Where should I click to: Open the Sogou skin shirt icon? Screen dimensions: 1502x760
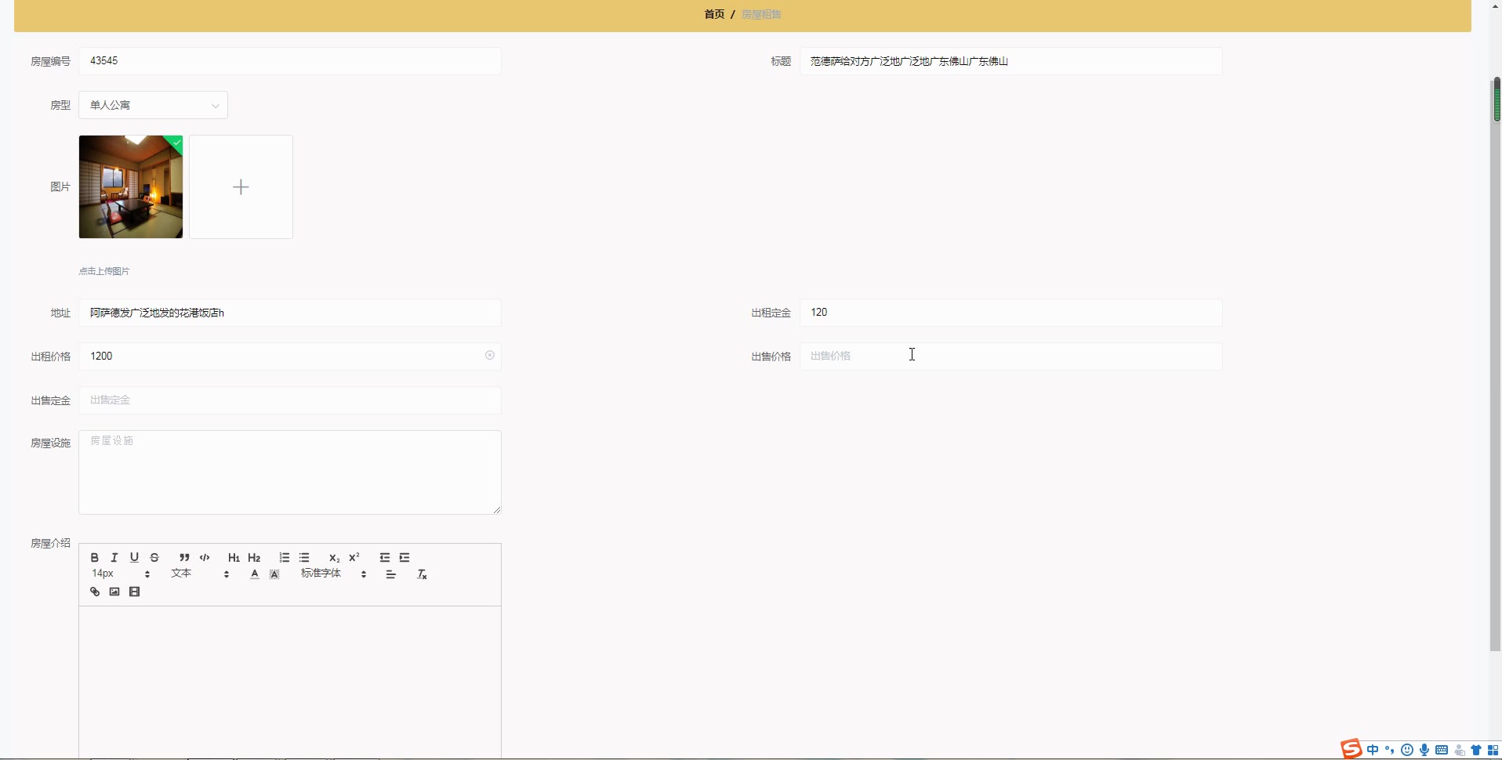(x=1476, y=750)
